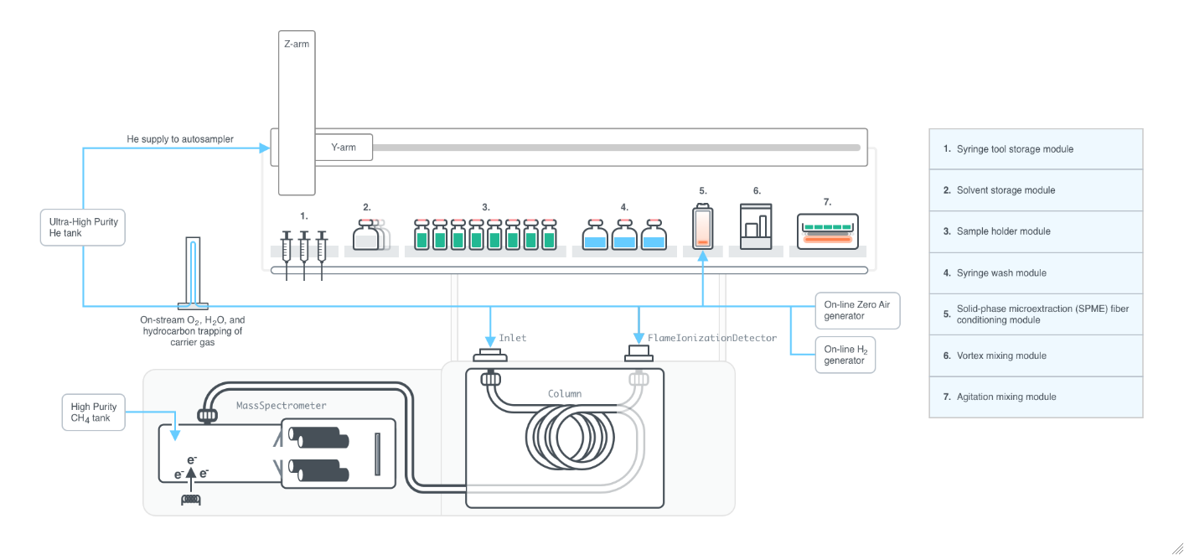This screenshot has width=1184, height=555.
Task: Click the FlameIonizationDetector port
Action: pos(639,355)
